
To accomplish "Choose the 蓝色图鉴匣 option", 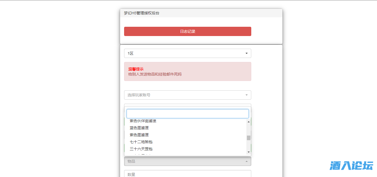I will click(139, 128).
